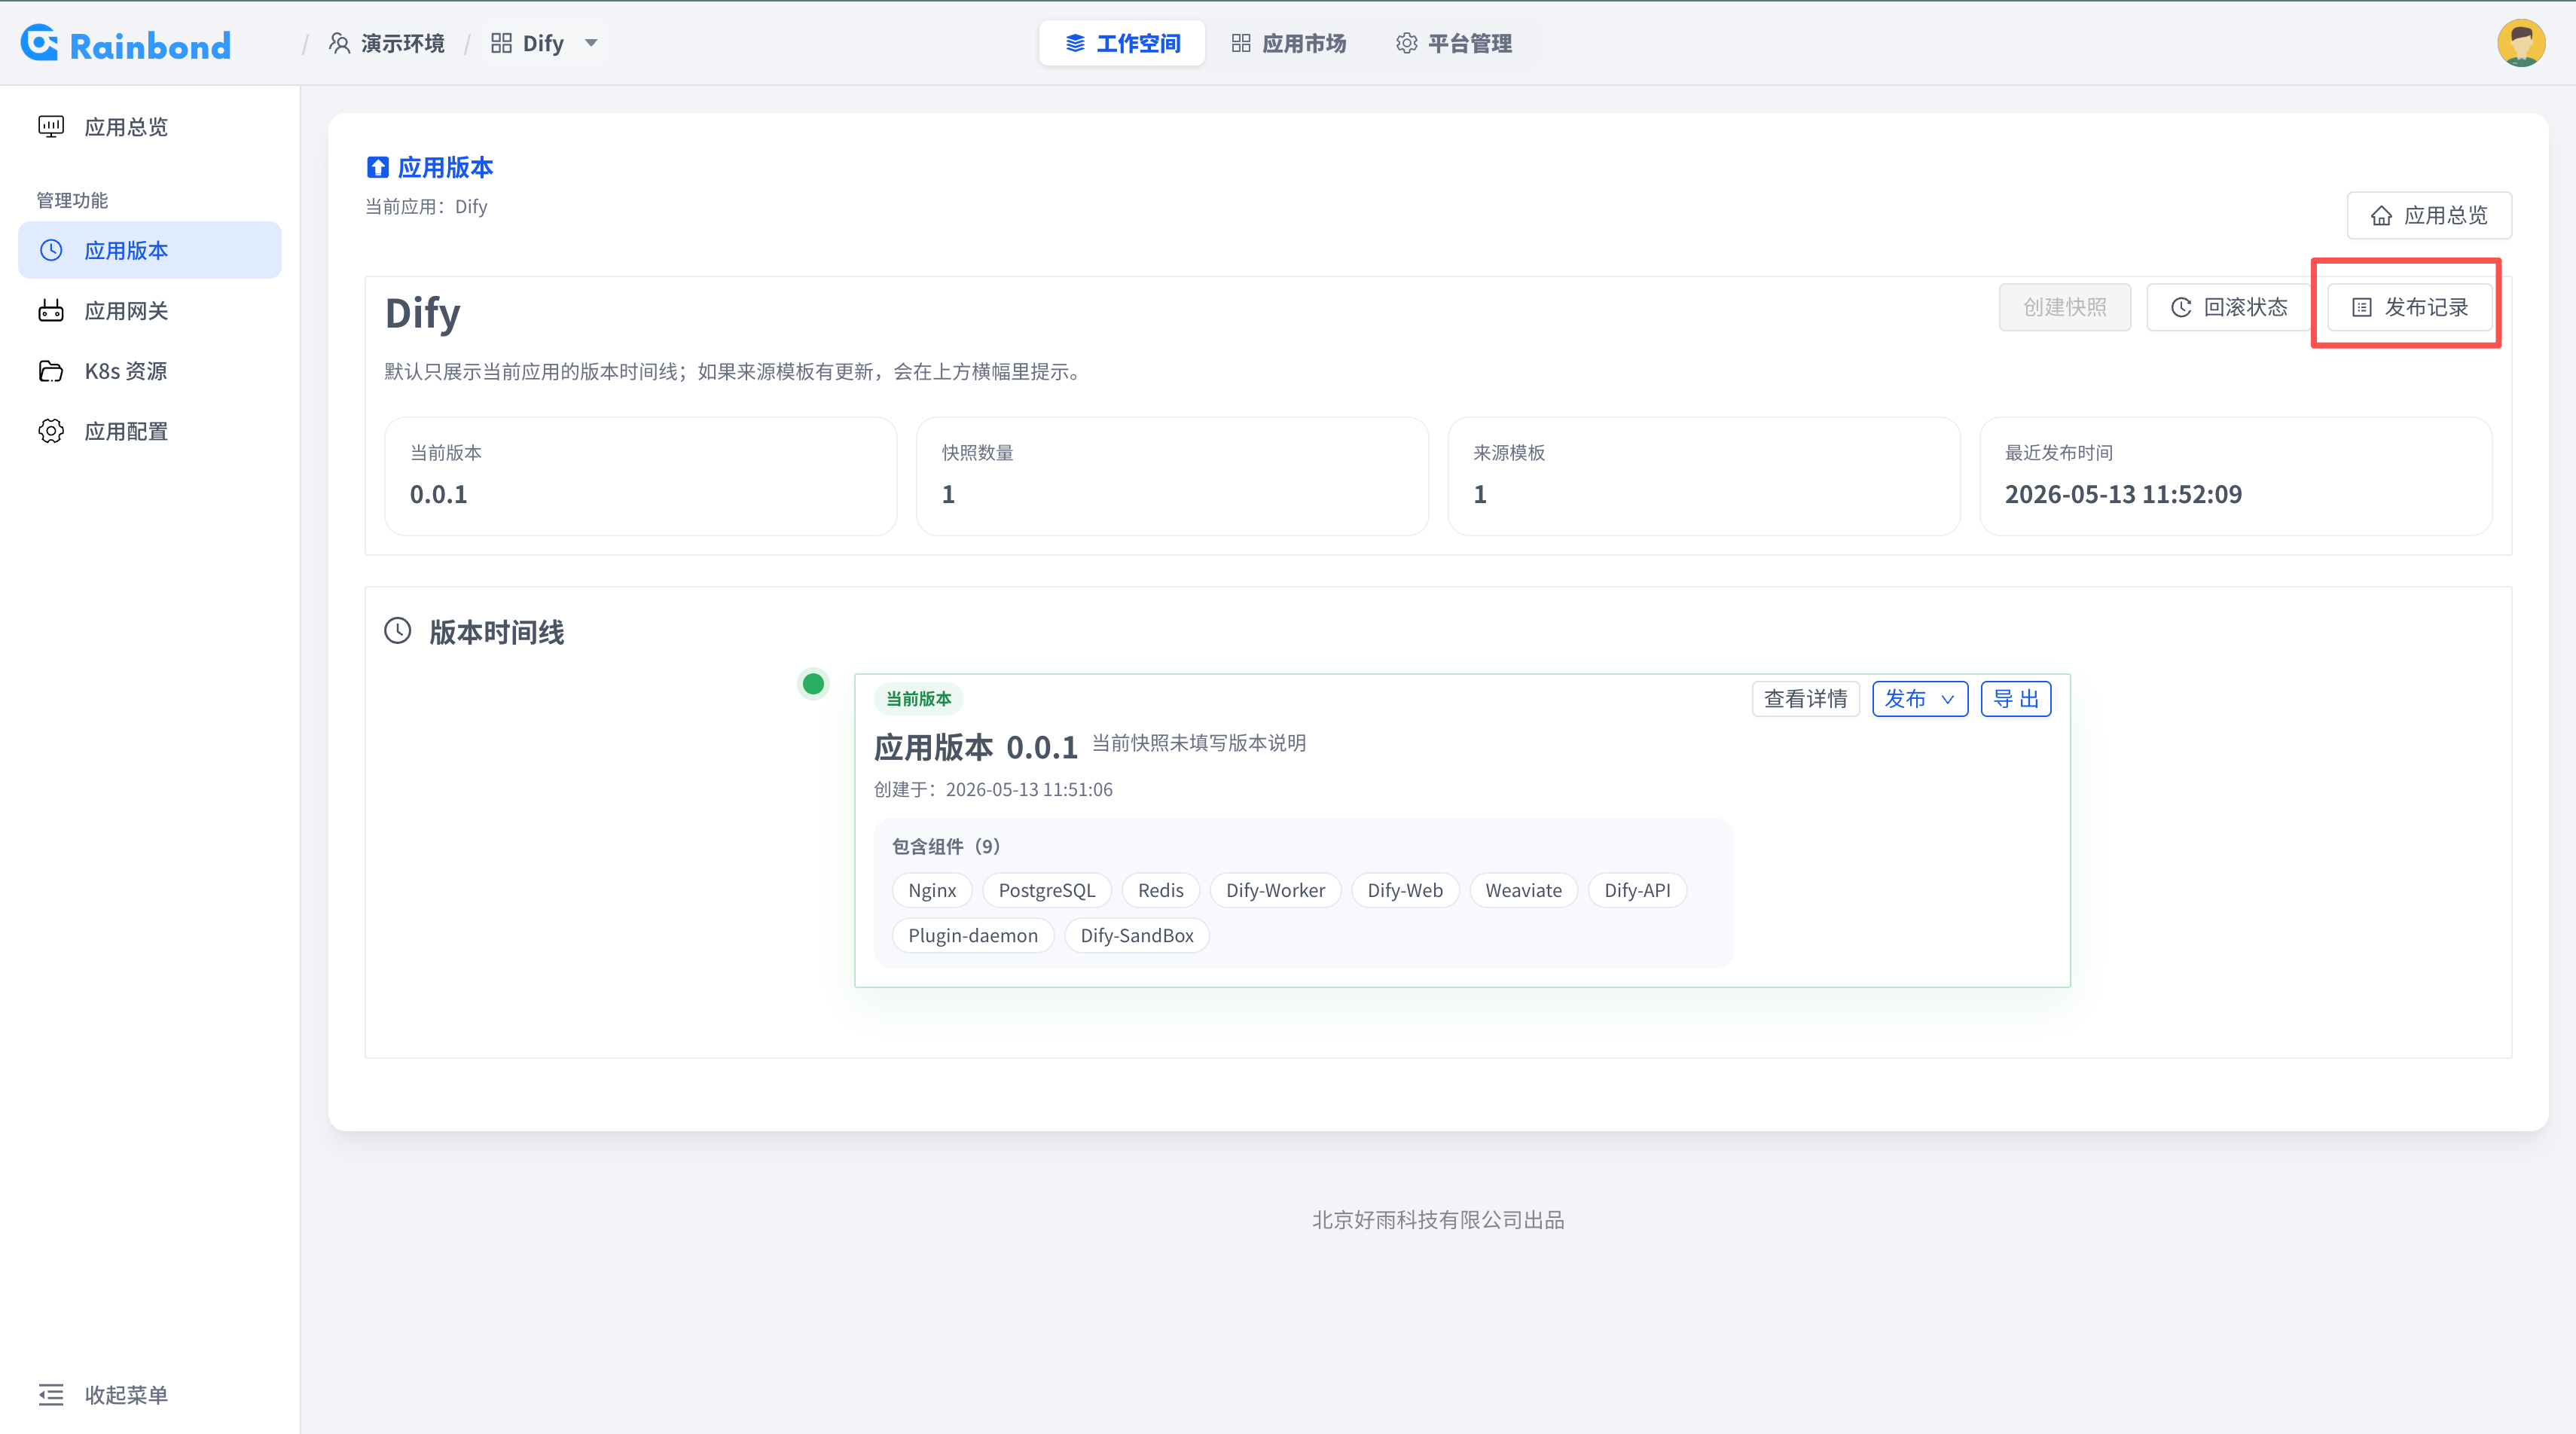Click the Nginx component tag

click(x=932, y=890)
